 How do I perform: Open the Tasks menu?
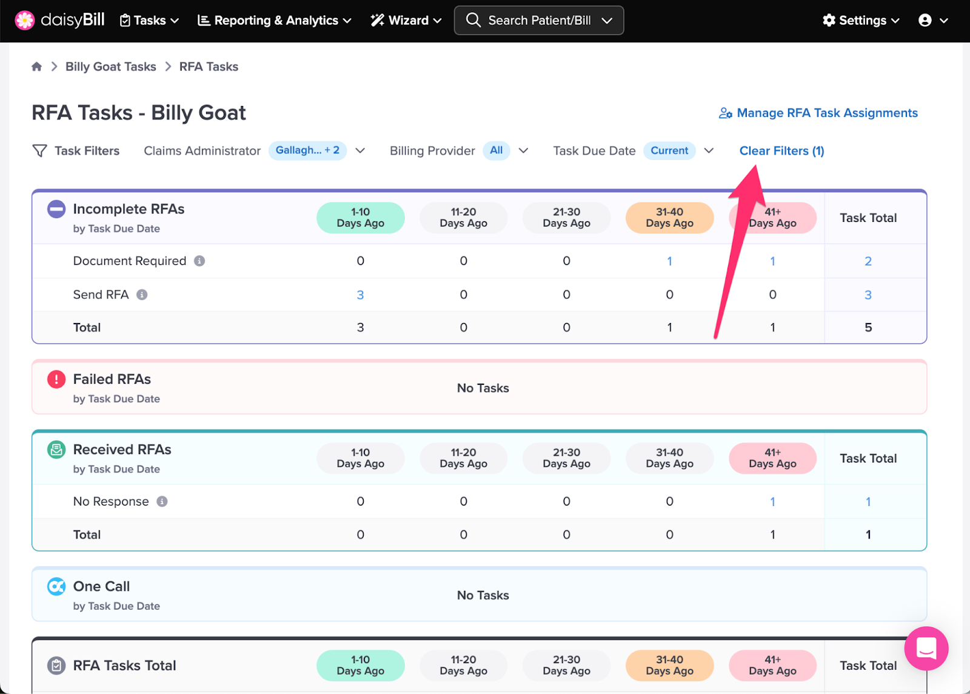coord(149,21)
